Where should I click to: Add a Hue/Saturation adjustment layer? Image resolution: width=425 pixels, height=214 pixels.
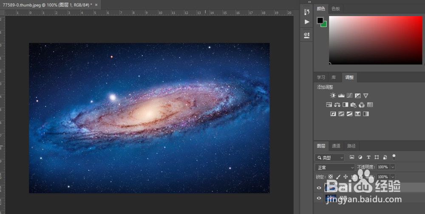tap(329, 104)
